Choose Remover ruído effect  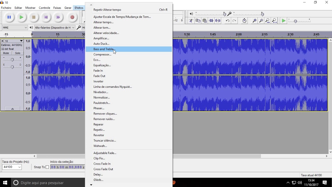click(x=129, y=119)
